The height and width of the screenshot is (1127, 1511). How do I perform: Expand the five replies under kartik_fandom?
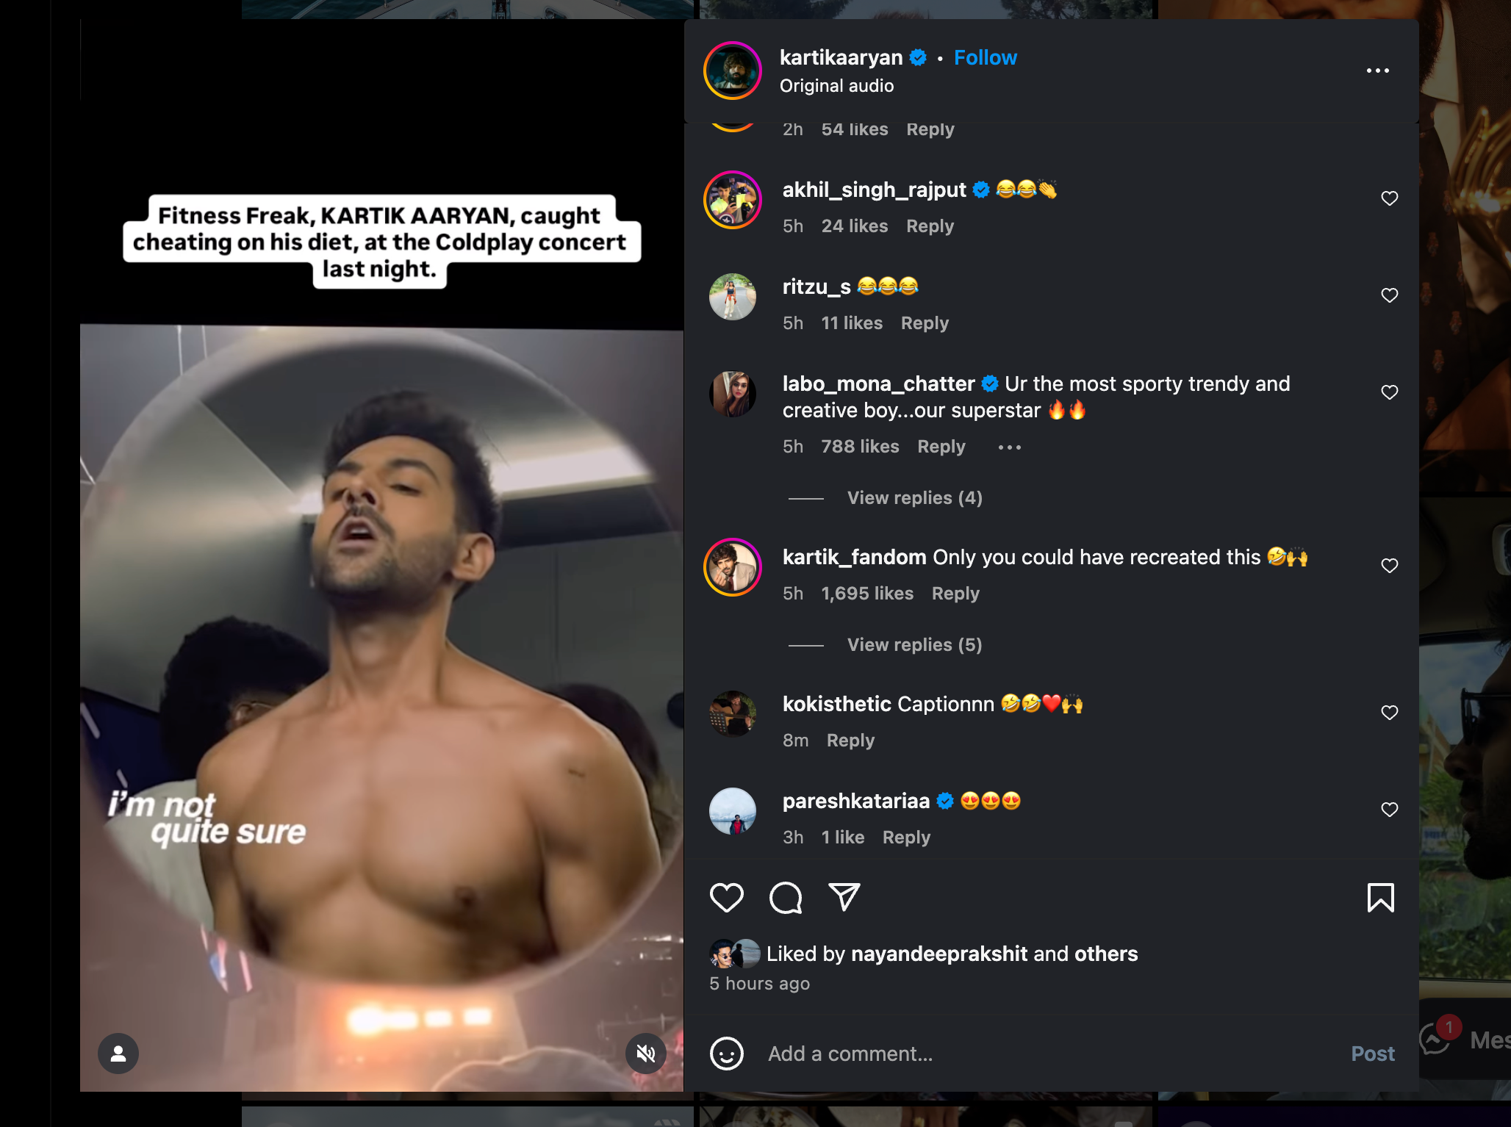(x=914, y=644)
